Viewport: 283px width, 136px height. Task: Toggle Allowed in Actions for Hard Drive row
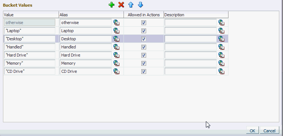click(x=144, y=55)
